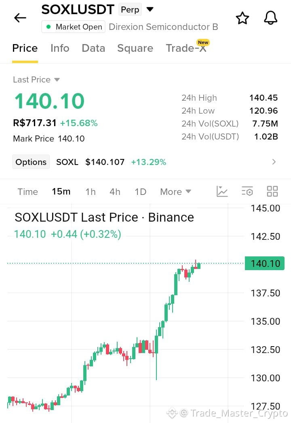The image size is (291, 423).
Task: Select the 1h chart interval
Action: tap(91, 192)
